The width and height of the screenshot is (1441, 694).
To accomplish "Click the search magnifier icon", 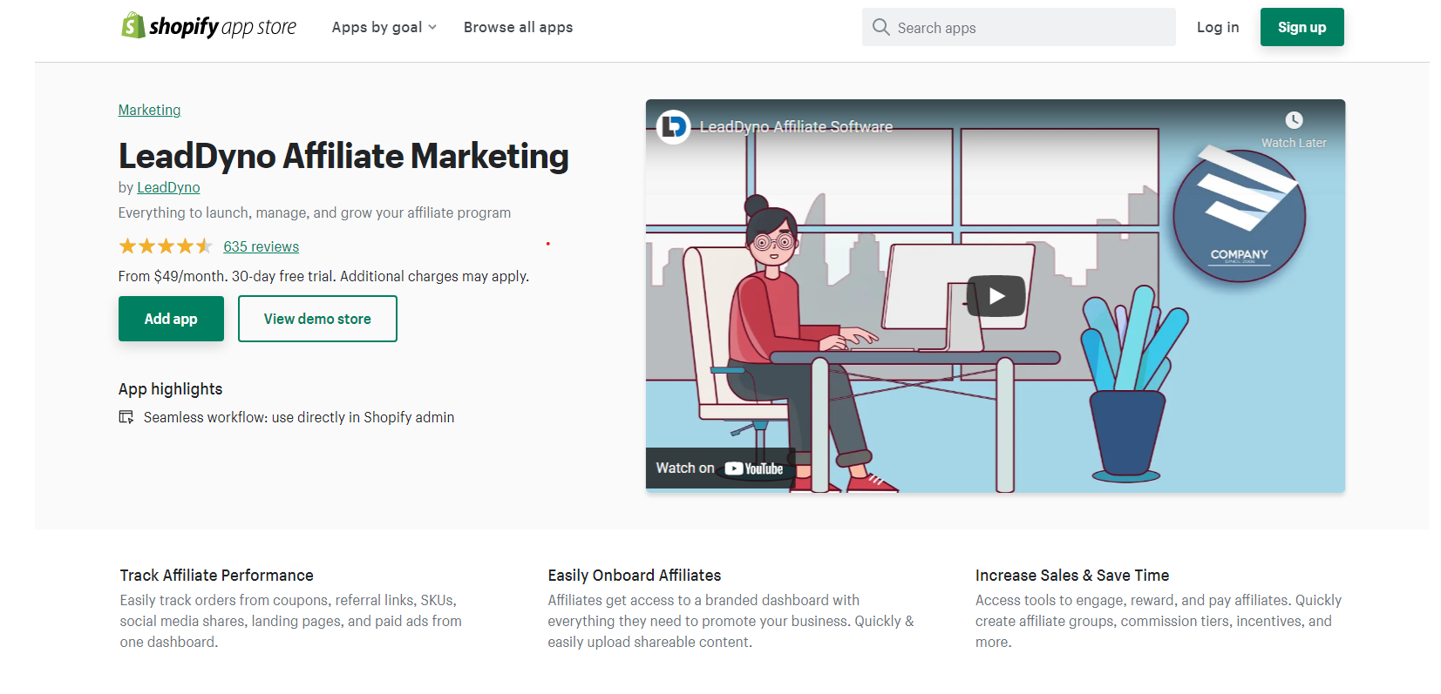I will coord(881,27).
